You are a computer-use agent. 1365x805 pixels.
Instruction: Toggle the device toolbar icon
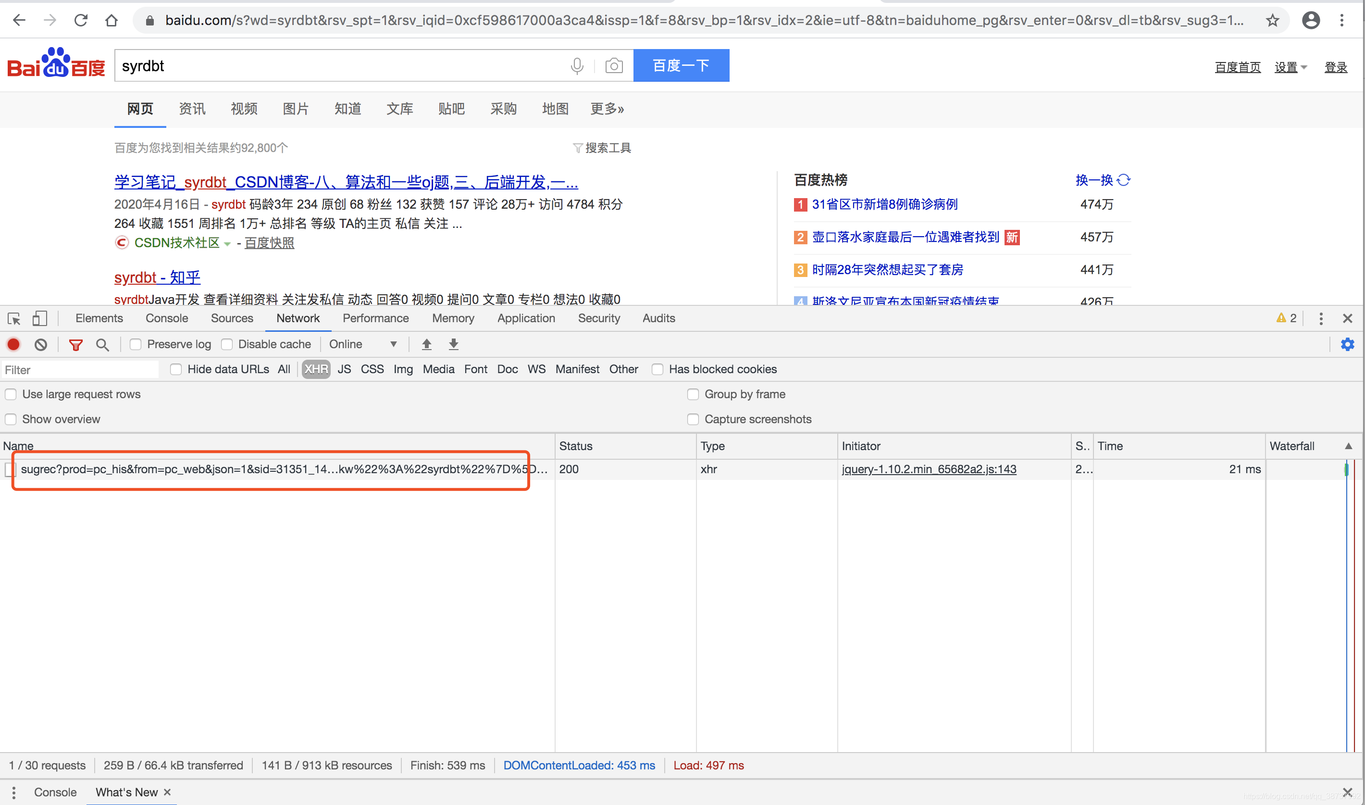(x=39, y=318)
